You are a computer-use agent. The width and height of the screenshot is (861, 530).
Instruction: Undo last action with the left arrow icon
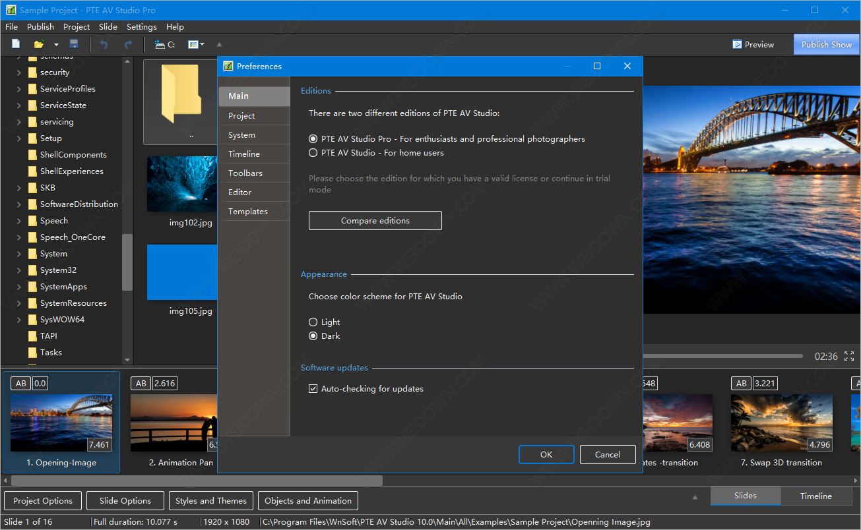[x=104, y=44]
